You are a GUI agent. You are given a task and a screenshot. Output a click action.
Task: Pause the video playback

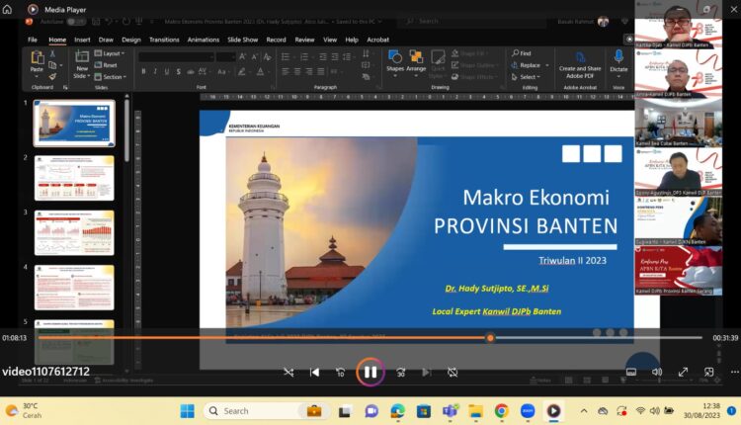click(x=370, y=373)
